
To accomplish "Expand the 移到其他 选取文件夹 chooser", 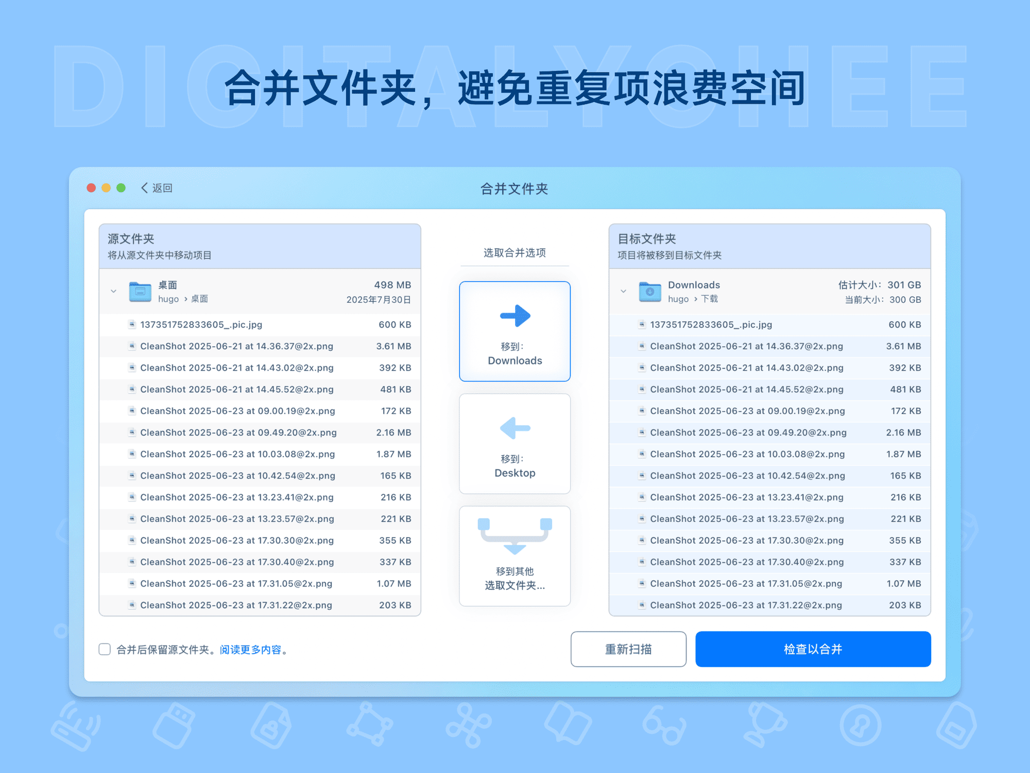I will [514, 555].
